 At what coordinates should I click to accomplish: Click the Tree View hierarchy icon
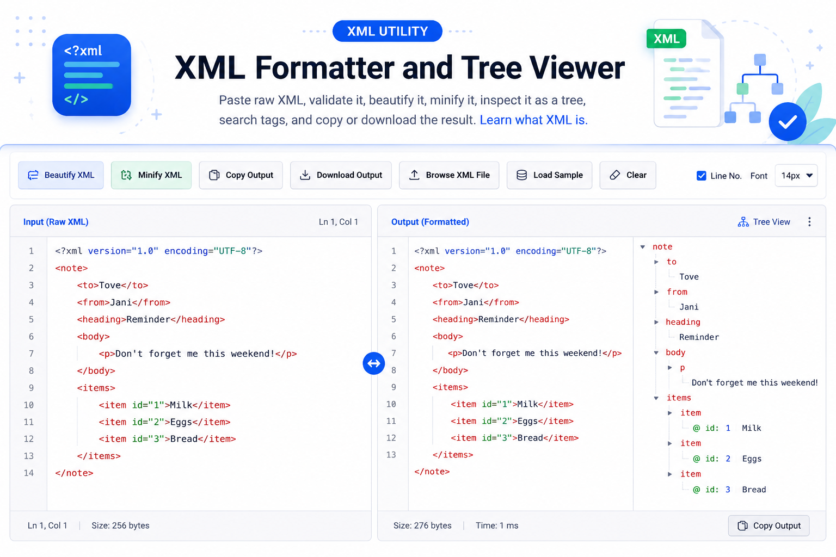pyautogui.click(x=743, y=222)
